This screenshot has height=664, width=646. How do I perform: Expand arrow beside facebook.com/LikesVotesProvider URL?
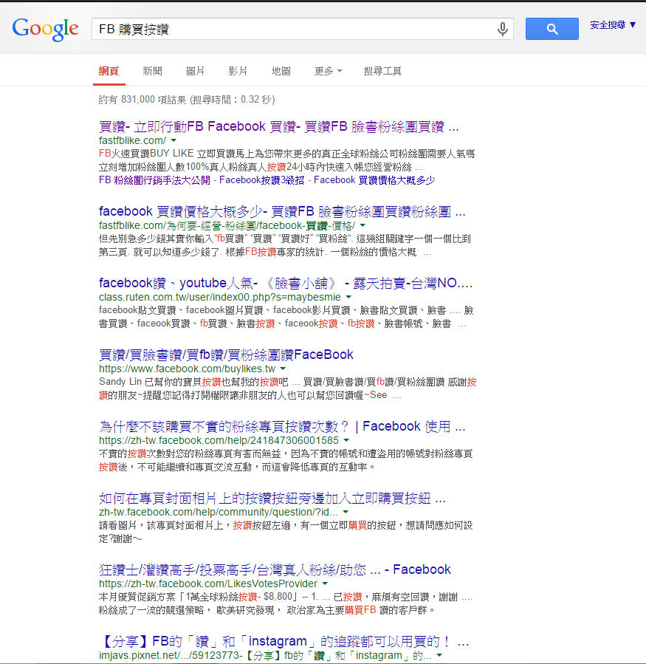[325, 583]
